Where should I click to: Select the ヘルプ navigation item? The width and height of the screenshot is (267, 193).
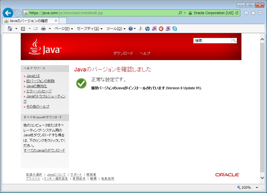145,53
